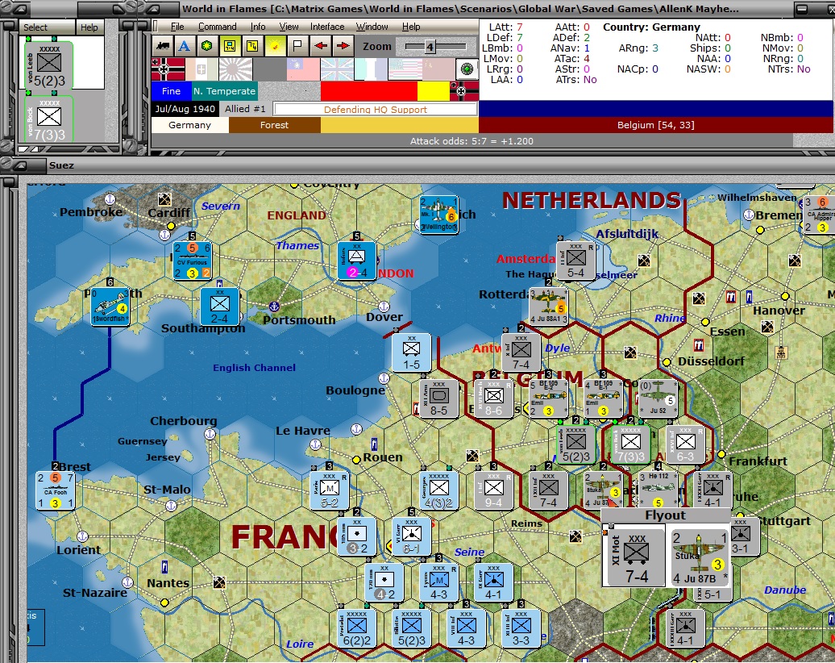
Task: Click the N. Temperate zone label
Action: 224,91
